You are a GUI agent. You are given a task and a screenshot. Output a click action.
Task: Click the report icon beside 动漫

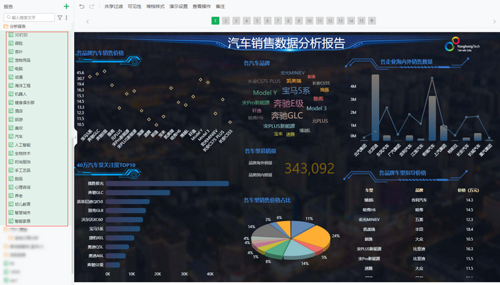tap(11, 77)
